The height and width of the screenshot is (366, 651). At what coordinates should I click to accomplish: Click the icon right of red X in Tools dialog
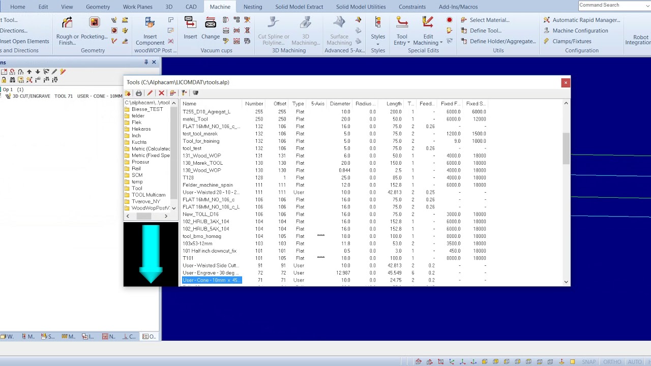tap(172, 93)
